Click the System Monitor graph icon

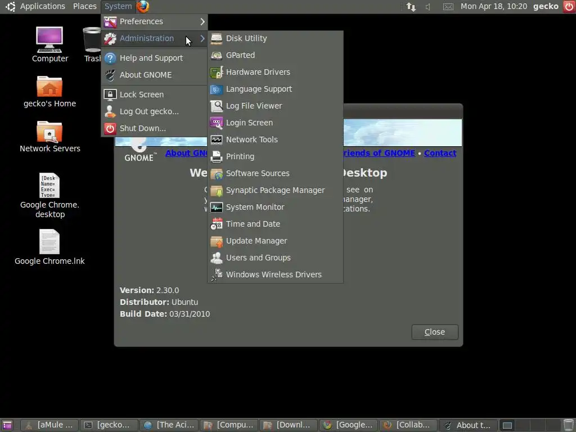click(217, 207)
